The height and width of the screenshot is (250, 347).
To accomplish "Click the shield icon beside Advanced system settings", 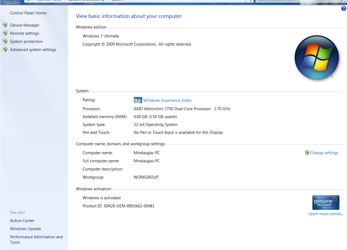I will point(5,49).
